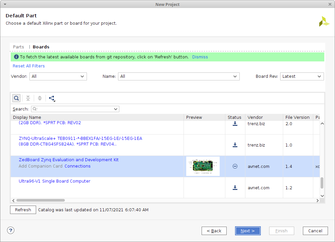Toggle the search magnifier toolbar icon
The width and height of the screenshot is (335, 242).
click(x=16, y=98)
